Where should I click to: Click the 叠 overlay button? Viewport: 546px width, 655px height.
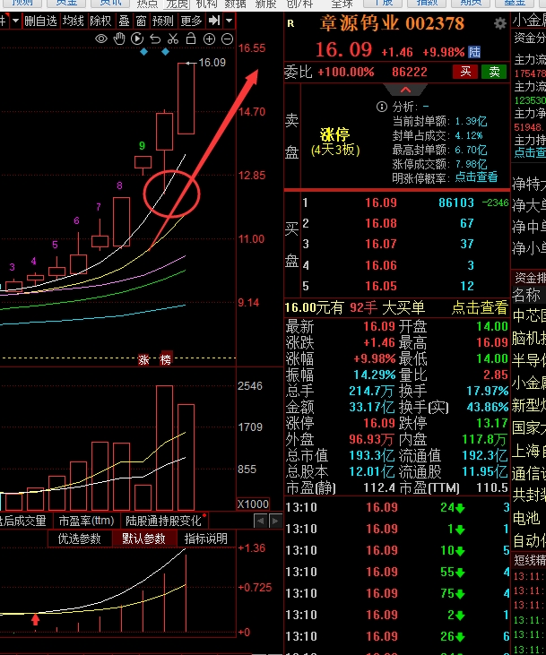pyautogui.click(x=124, y=21)
